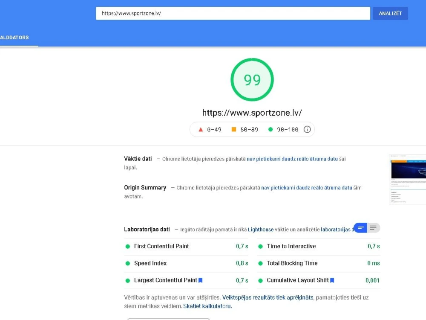Click red triangle 0–49 legend icon

pos(201,130)
